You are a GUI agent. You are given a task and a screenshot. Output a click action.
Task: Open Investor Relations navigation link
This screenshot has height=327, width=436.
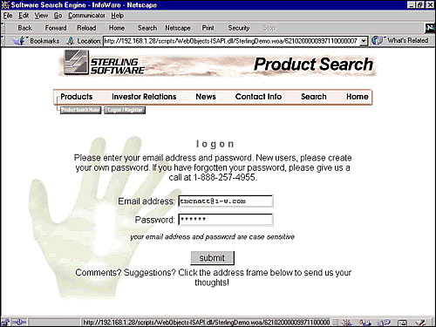pyautogui.click(x=144, y=97)
